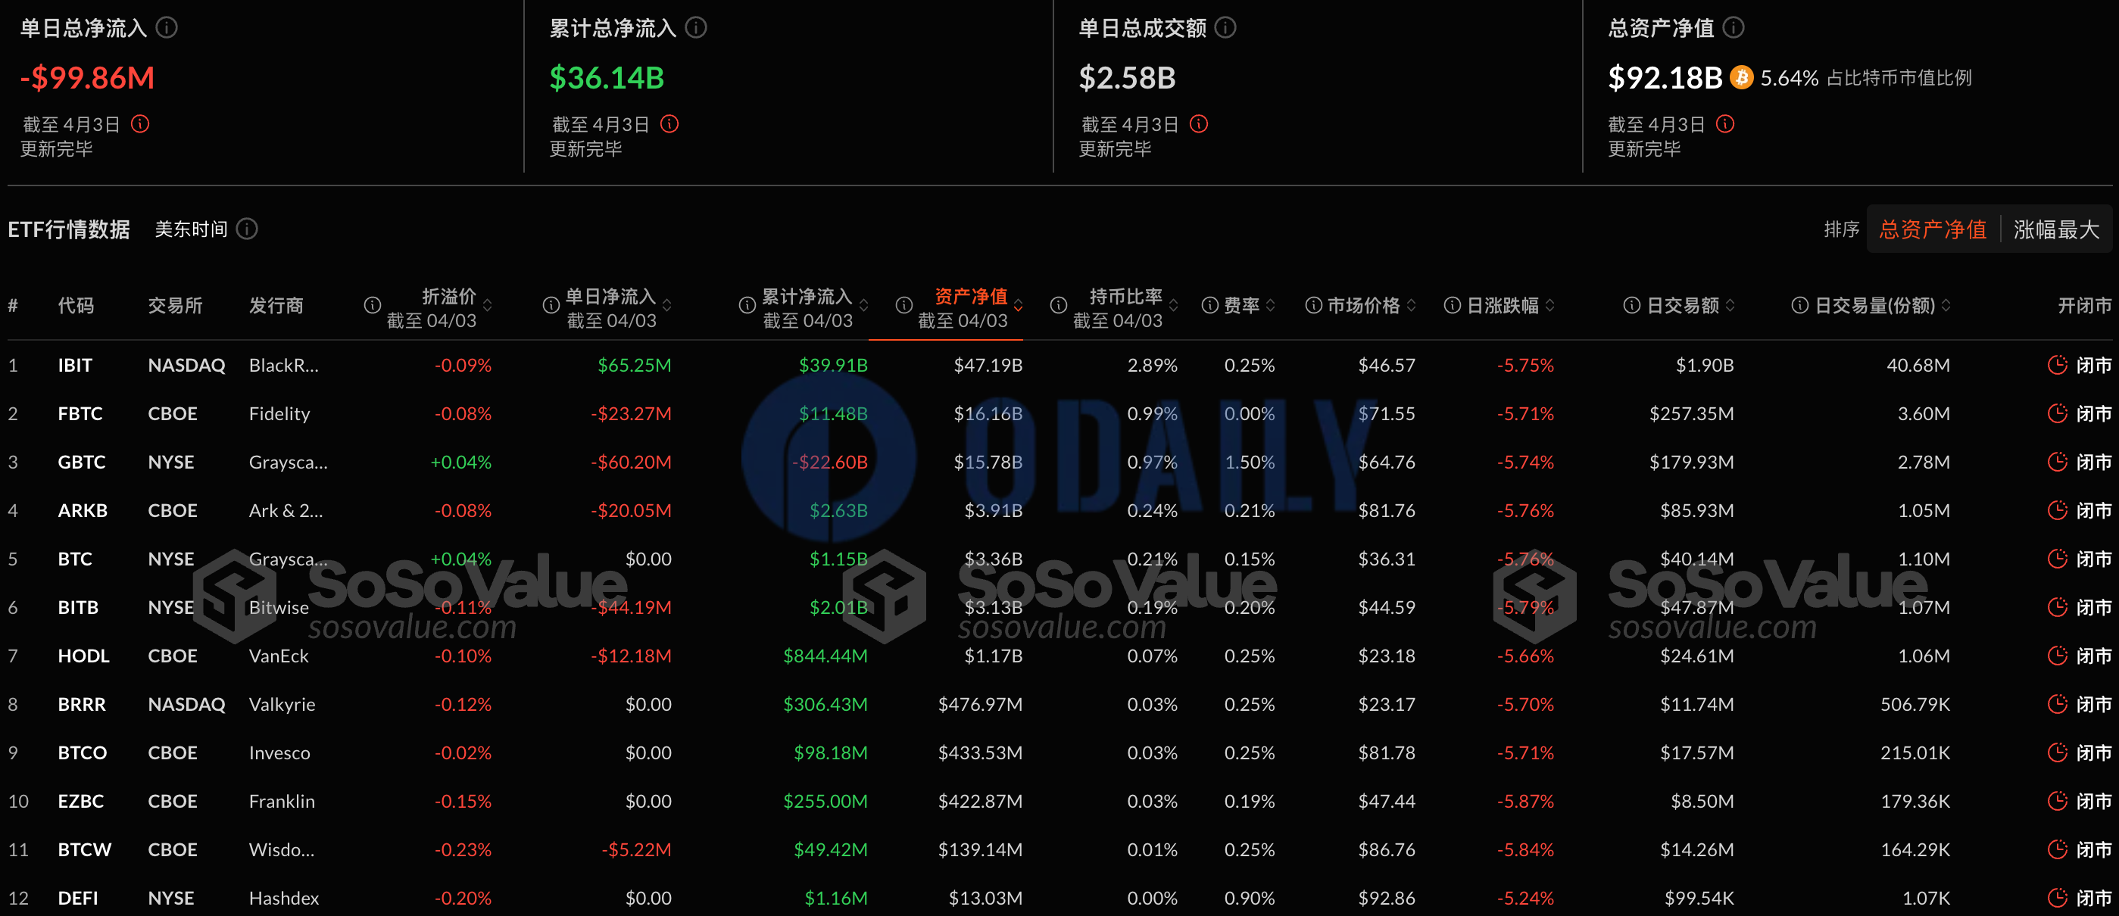Click the 资产净值 column header label
The height and width of the screenshot is (916, 2119).
[971, 296]
